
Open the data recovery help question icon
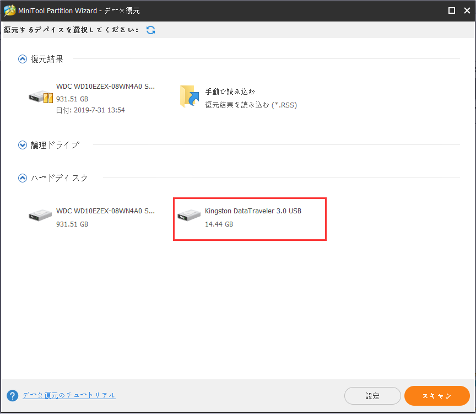13,395
